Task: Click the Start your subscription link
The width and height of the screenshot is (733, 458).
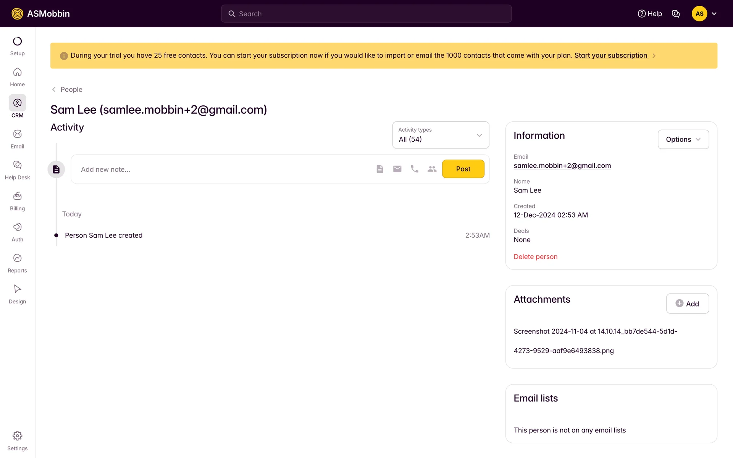Action: click(610, 55)
